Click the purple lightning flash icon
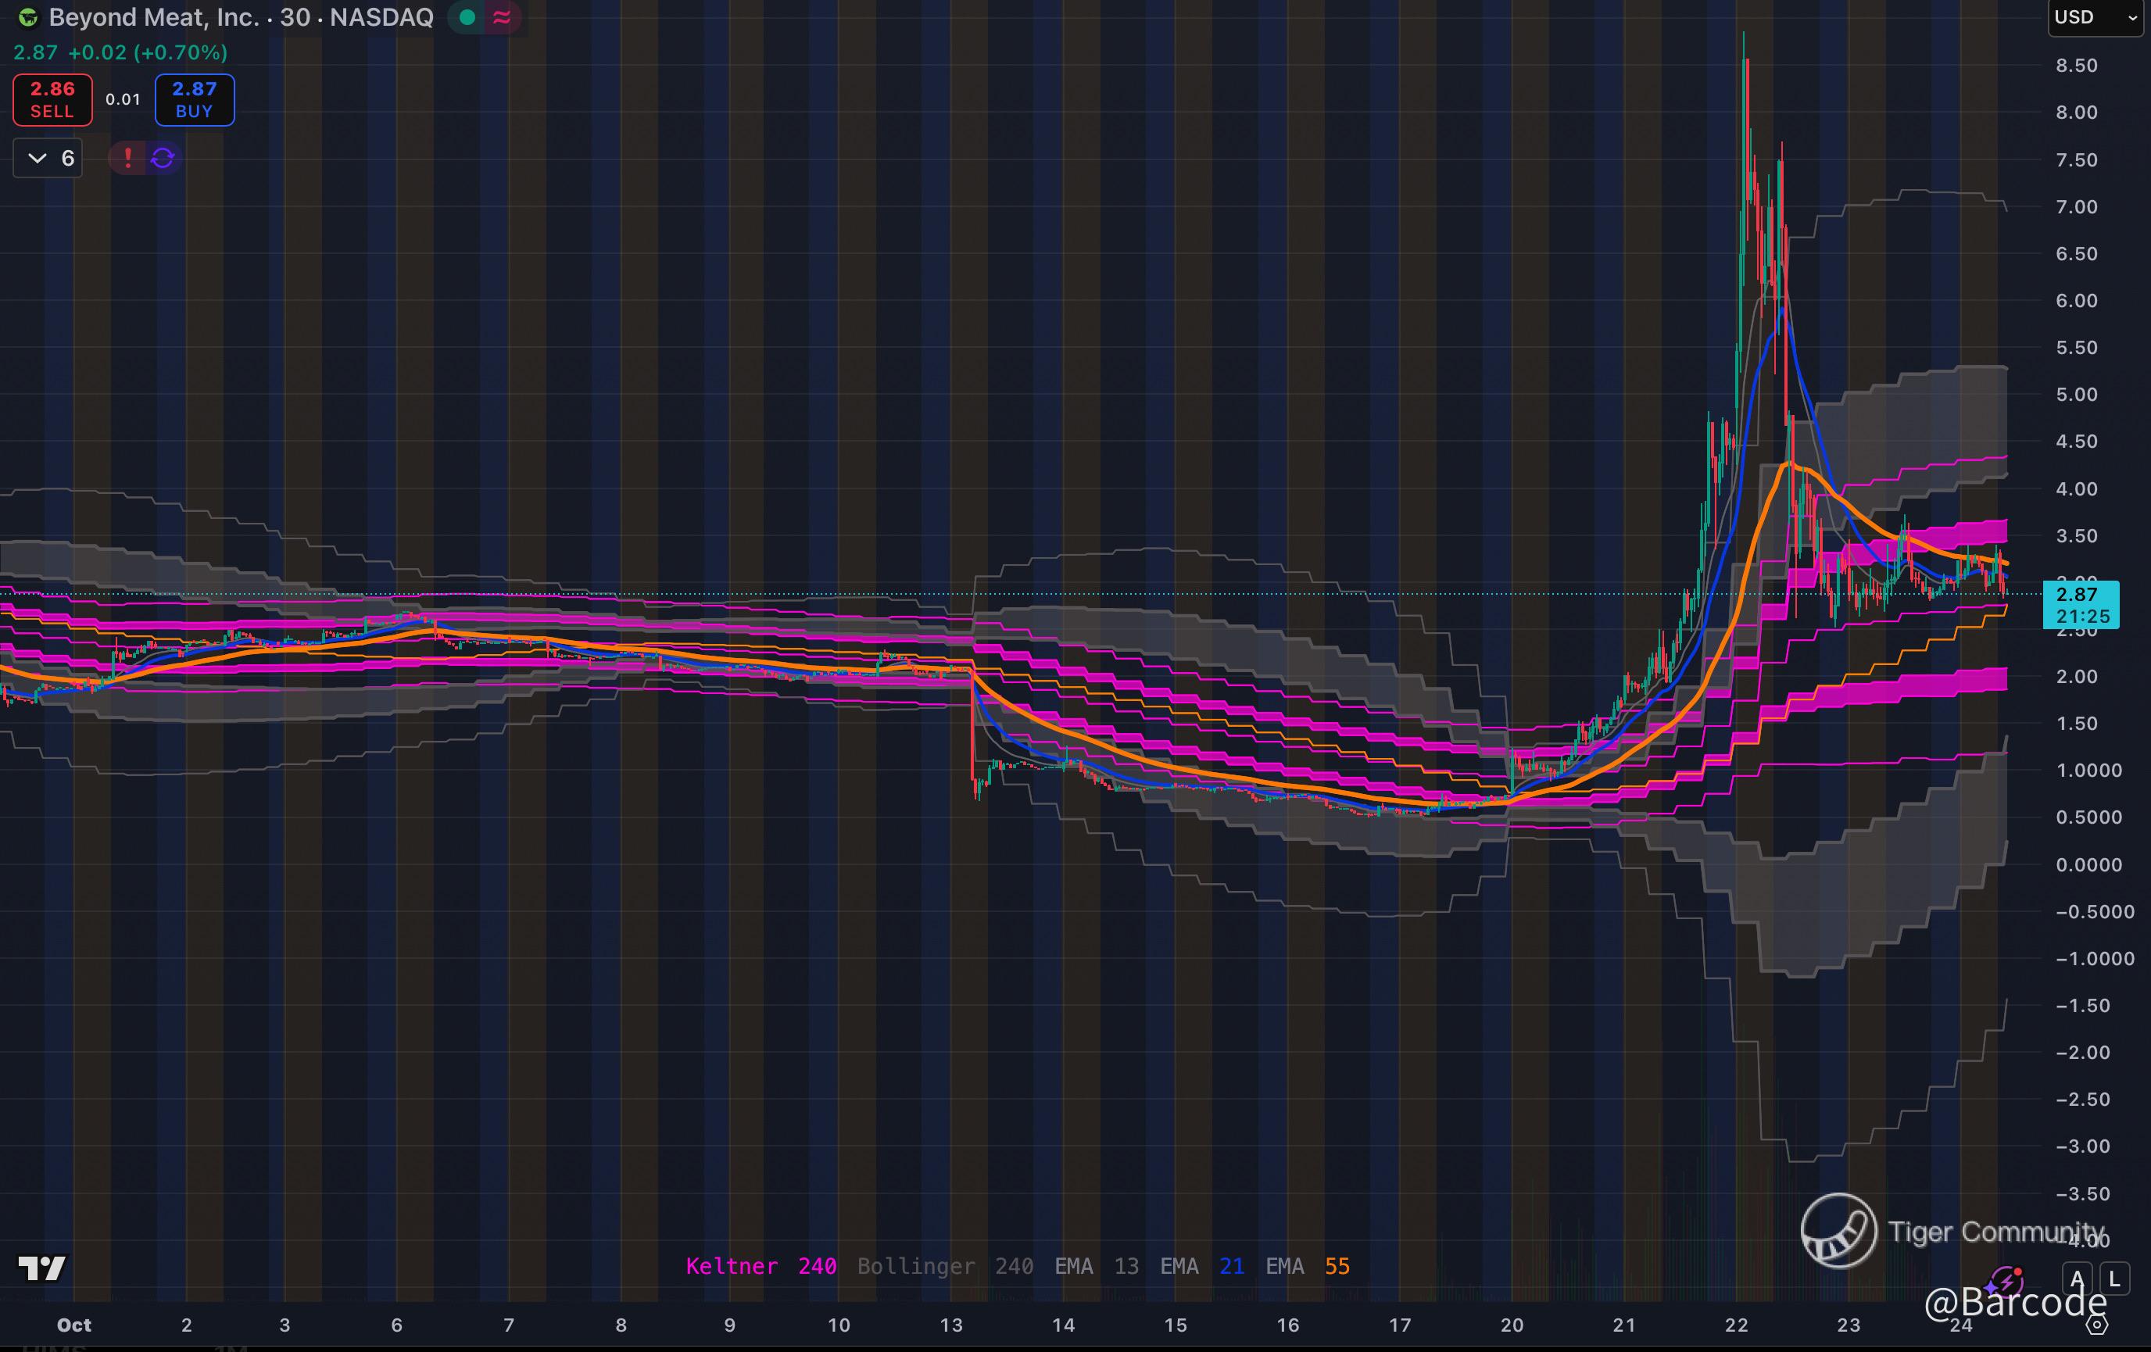The height and width of the screenshot is (1352, 2151). [x=2007, y=1281]
